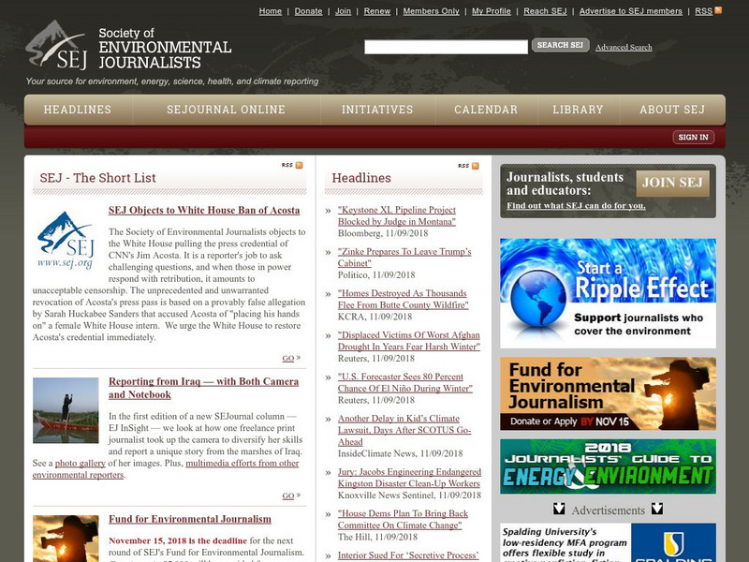Click the blue SEJ www.sej.org logo thumbnail
Screen dimensions: 749x562
click(66, 241)
